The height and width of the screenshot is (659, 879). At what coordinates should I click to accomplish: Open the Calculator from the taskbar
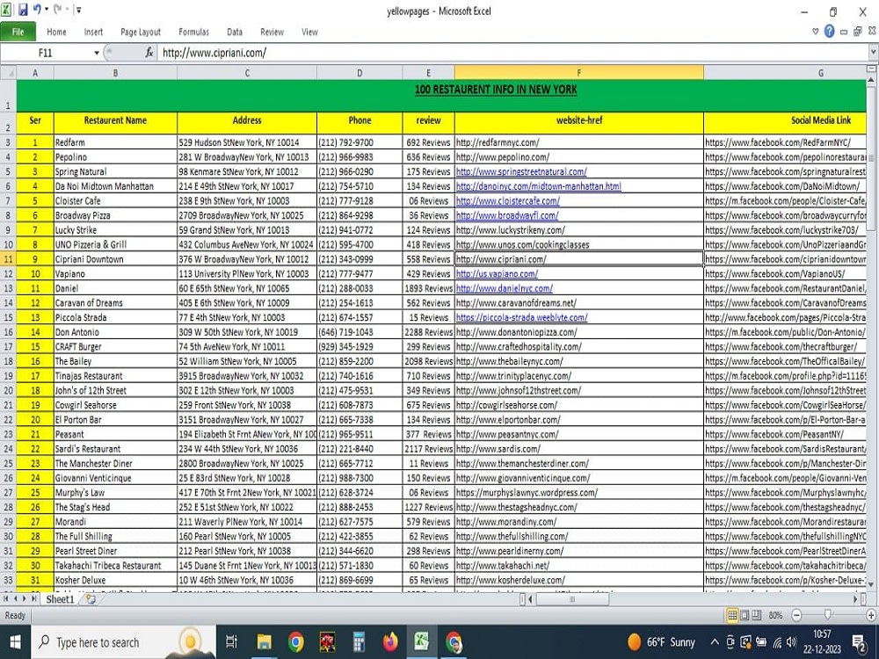359,642
